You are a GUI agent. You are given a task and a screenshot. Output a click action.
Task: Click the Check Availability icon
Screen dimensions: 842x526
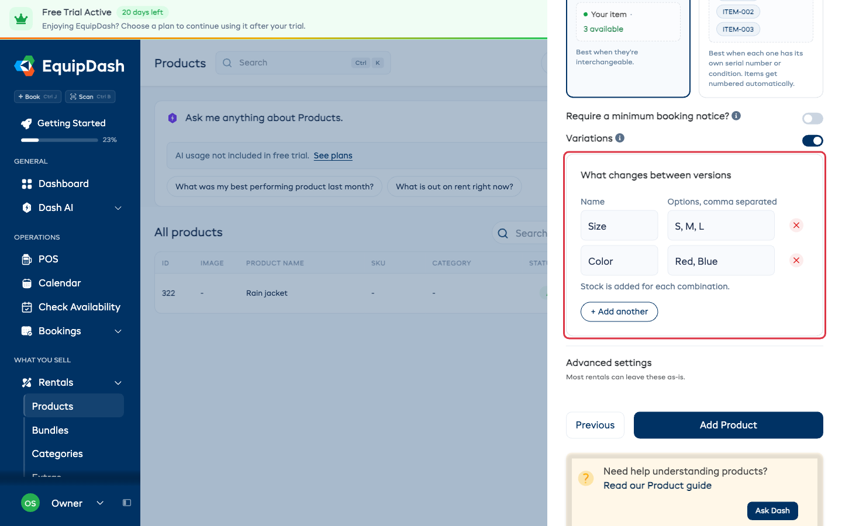(27, 307)
